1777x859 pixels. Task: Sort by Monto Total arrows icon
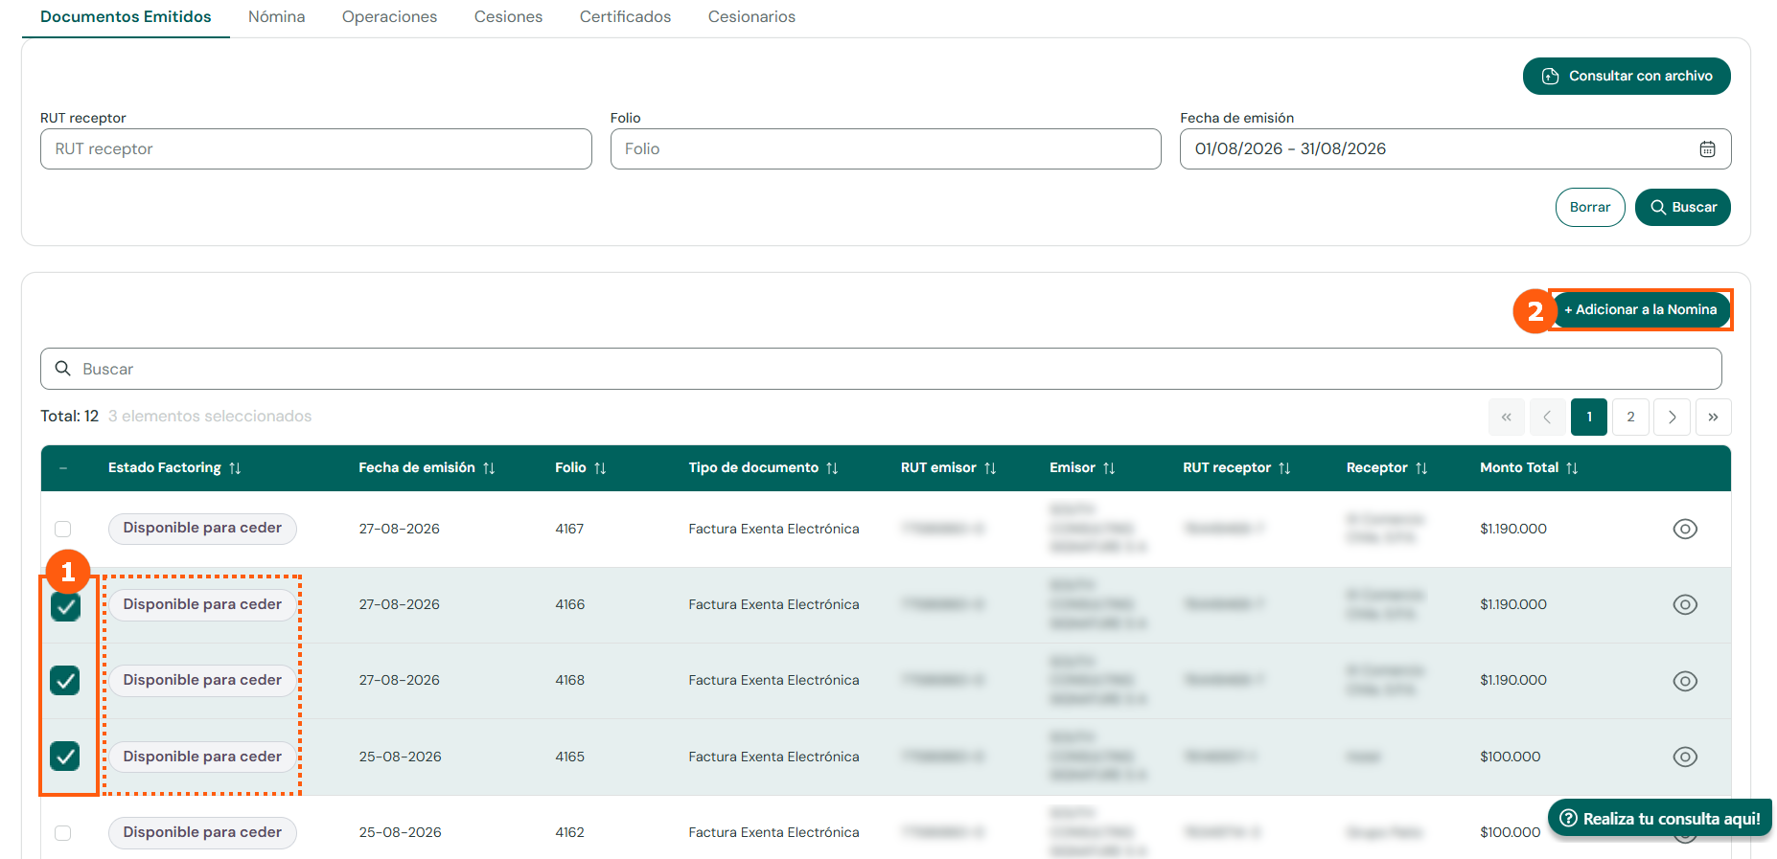tap(1572, 468)
